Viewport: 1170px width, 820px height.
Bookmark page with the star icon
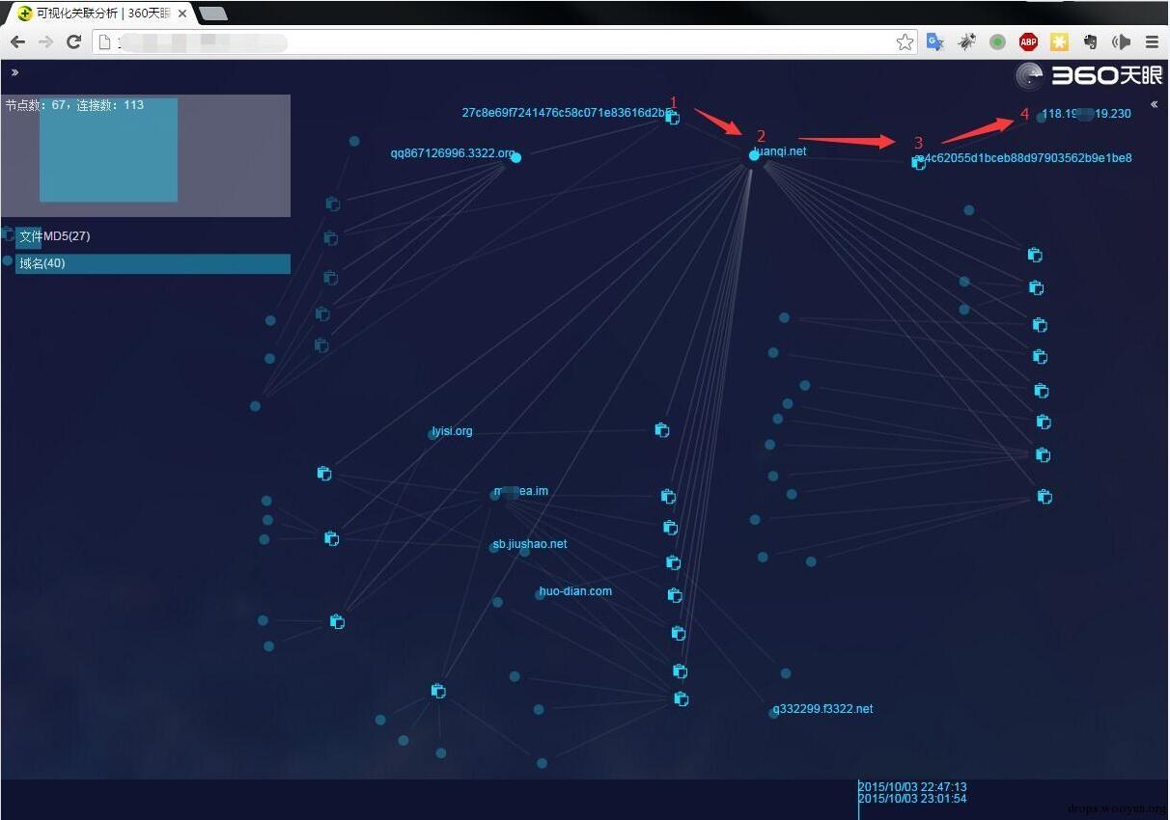click(x=905, y=42)
